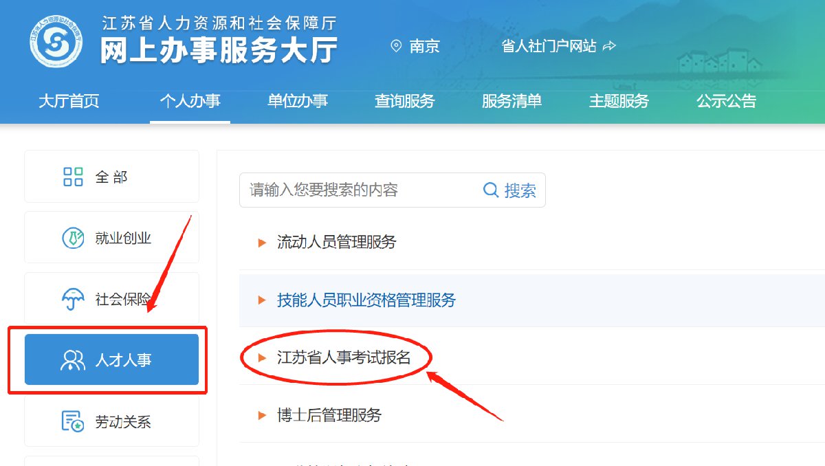
Task: Open the 查询服务 tab
Action: [x=405, y=101]
